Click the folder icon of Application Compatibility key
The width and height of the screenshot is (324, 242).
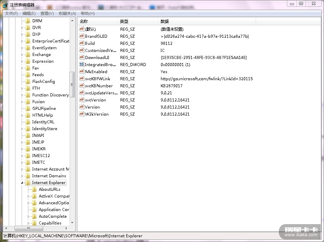[34, 209]
